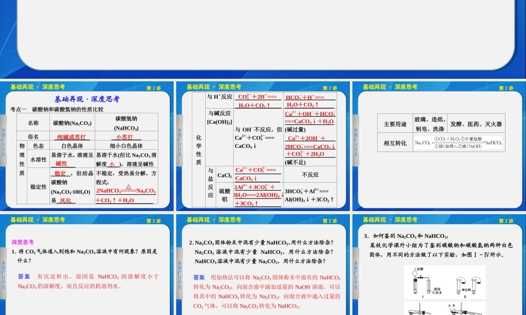Click the table label 主要用途
Image resolution: width=526 pixels, height=315 pixels.
point(395,124)
